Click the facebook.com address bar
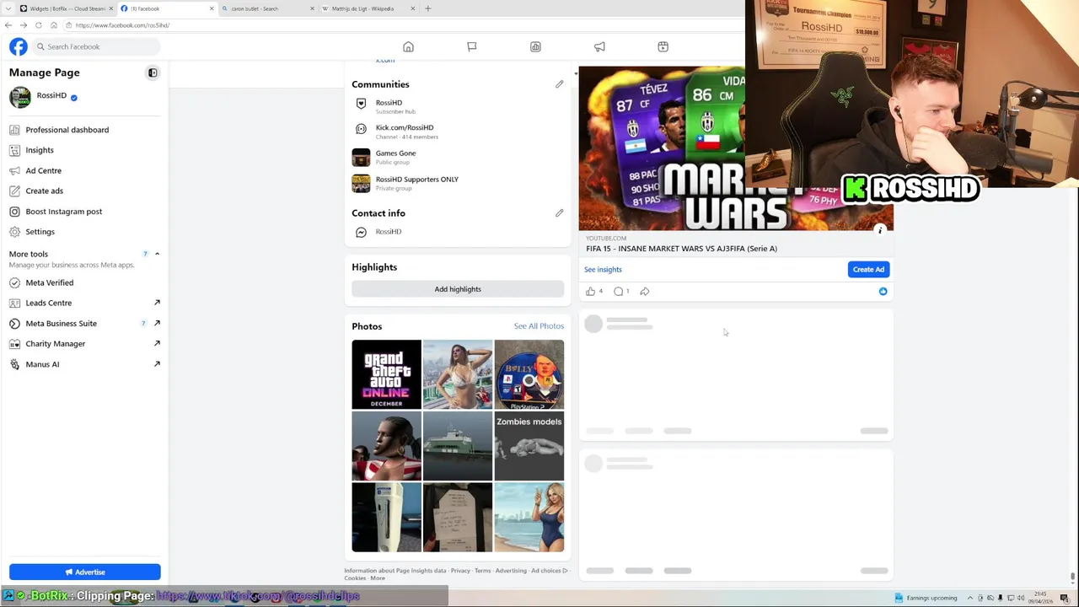The height and width of the screenshot is (607, 1079). coord(405,25)
